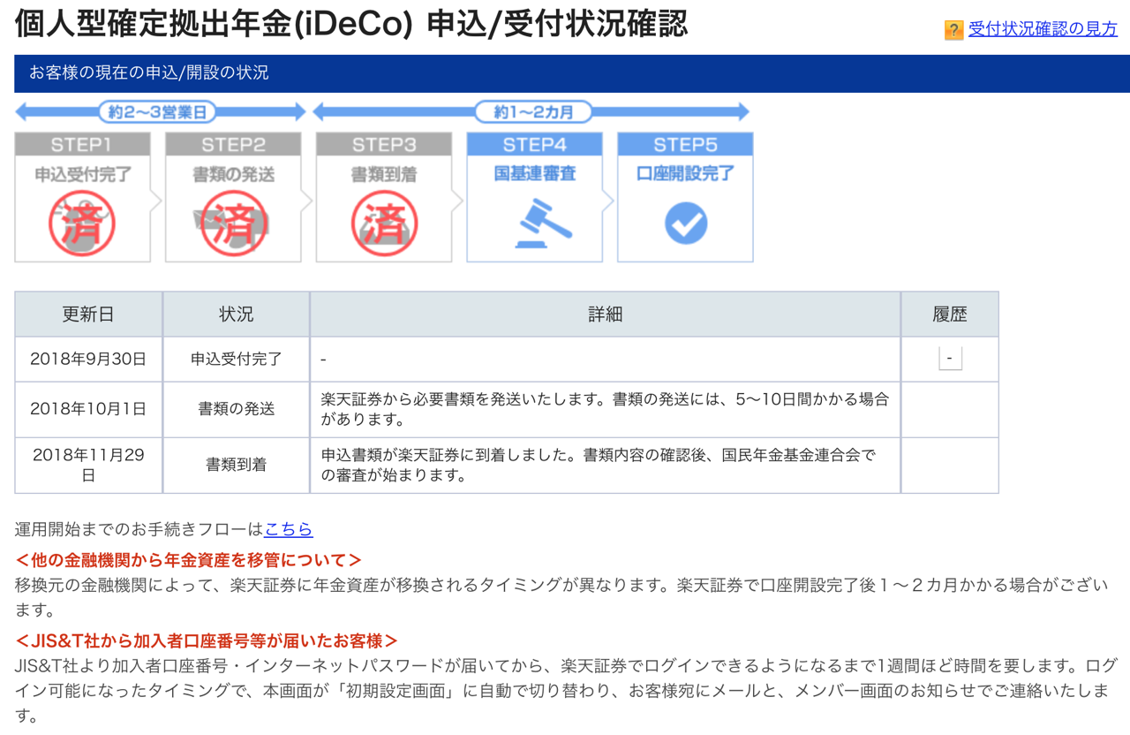Click the 2018年11月29日 date cell
This screenshot has height=735, width=1130.
click(88, 465)
